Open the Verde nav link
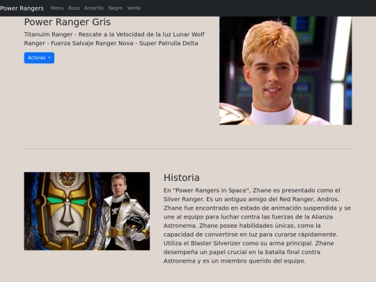Screen dimensions: 376x282 134,8
